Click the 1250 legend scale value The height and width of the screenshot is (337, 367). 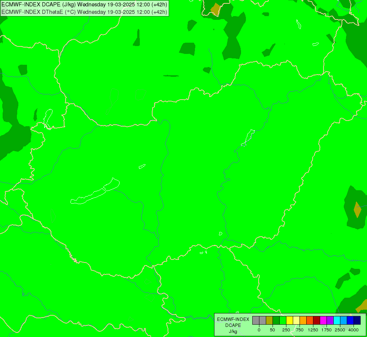(313, 330)
